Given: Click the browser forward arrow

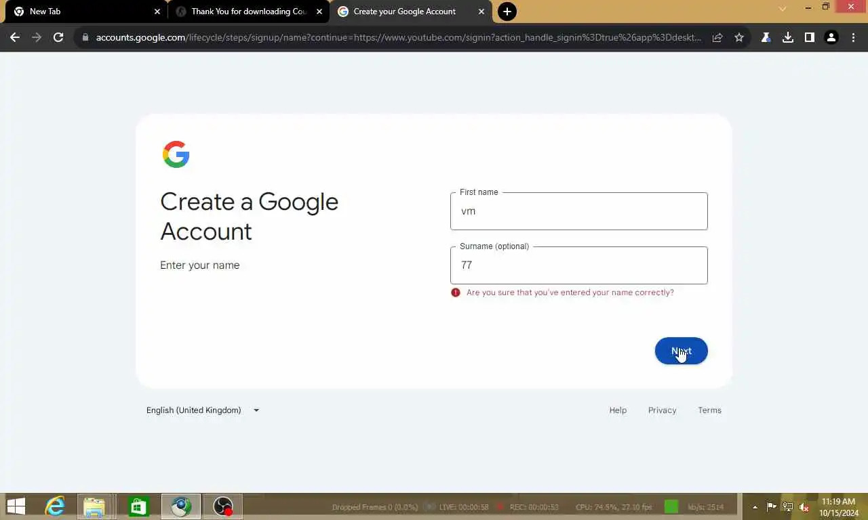Looking at the screenshot, I should point(37,38).
